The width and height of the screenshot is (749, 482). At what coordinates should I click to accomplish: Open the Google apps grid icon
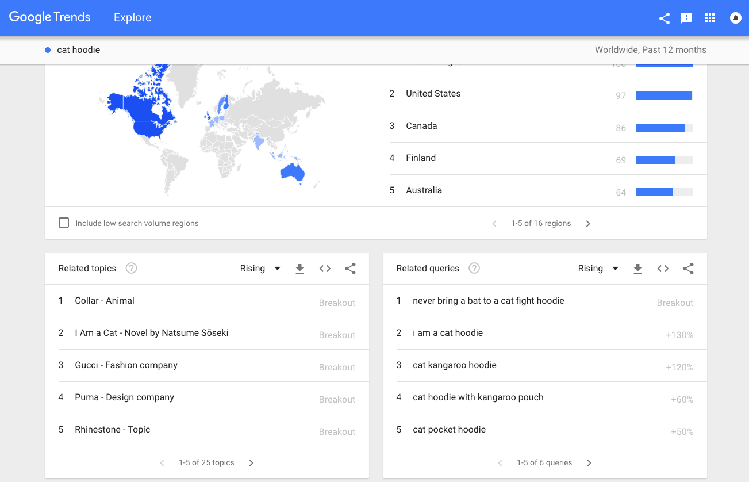tap(710, 18)
